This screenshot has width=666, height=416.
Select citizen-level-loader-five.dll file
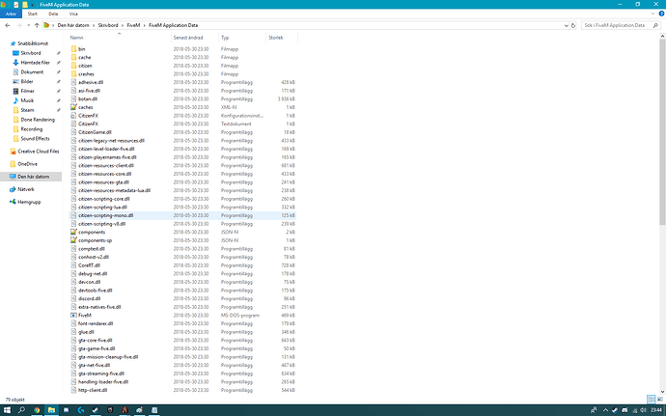(x=106, y=150)
